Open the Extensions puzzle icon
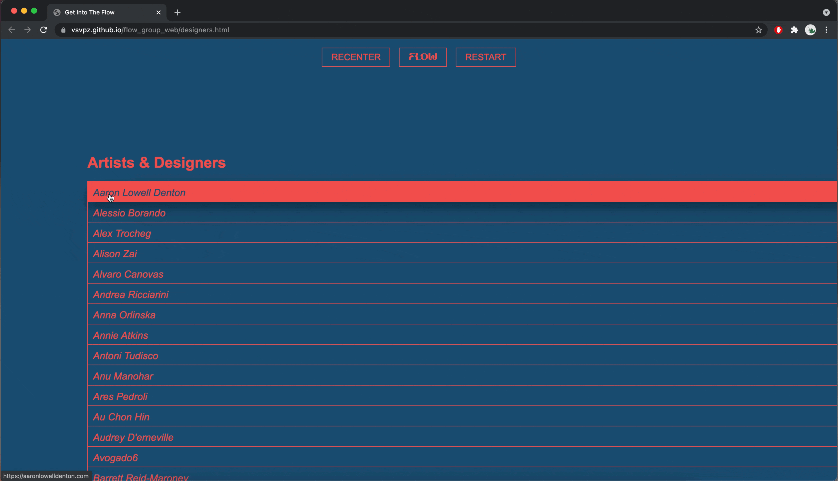Image resolution: width=838 pixels, height=481 pixels. [794, 30]
